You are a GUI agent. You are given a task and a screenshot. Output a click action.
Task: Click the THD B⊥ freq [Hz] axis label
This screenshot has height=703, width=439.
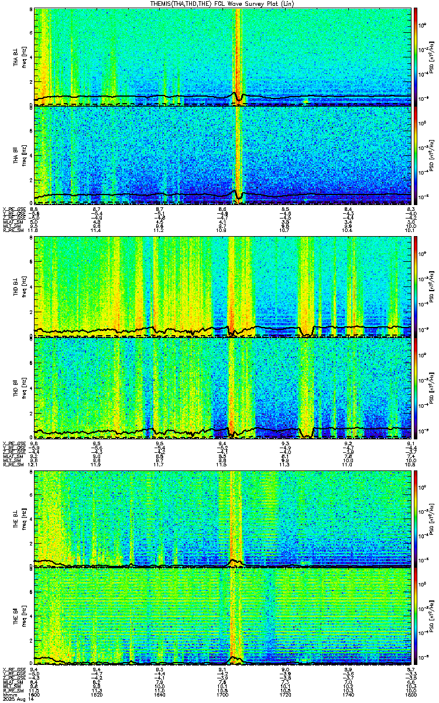[23, 287]
